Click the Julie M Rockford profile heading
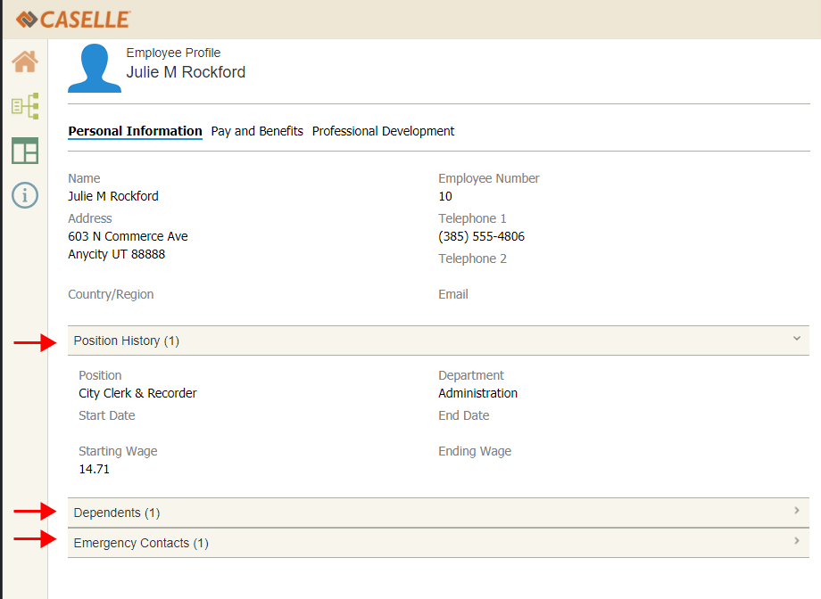Viewport: 821px width, 599px height. click(x=186, y=72)
